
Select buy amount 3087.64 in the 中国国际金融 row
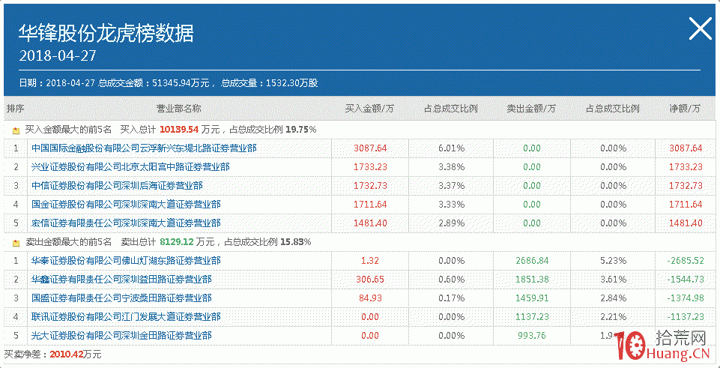click(371, 148)
